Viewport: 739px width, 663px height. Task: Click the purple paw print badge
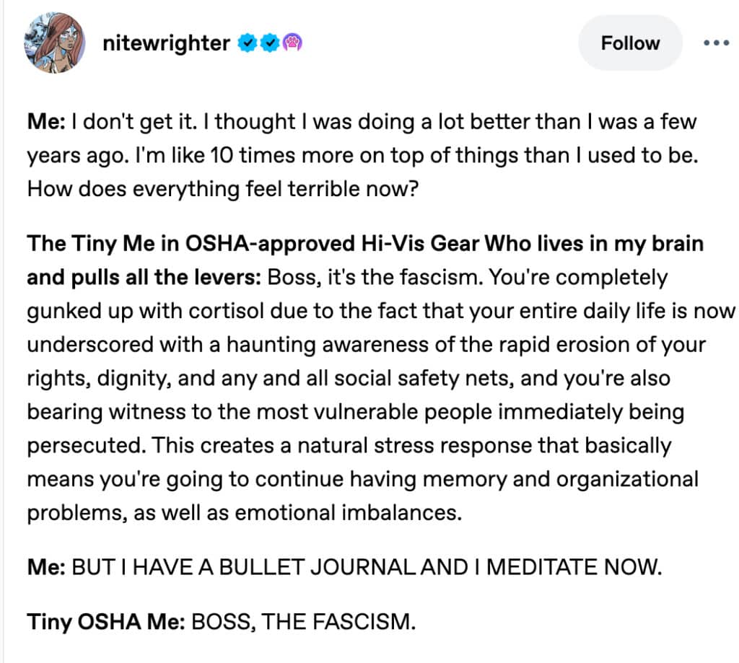point(292,44)
